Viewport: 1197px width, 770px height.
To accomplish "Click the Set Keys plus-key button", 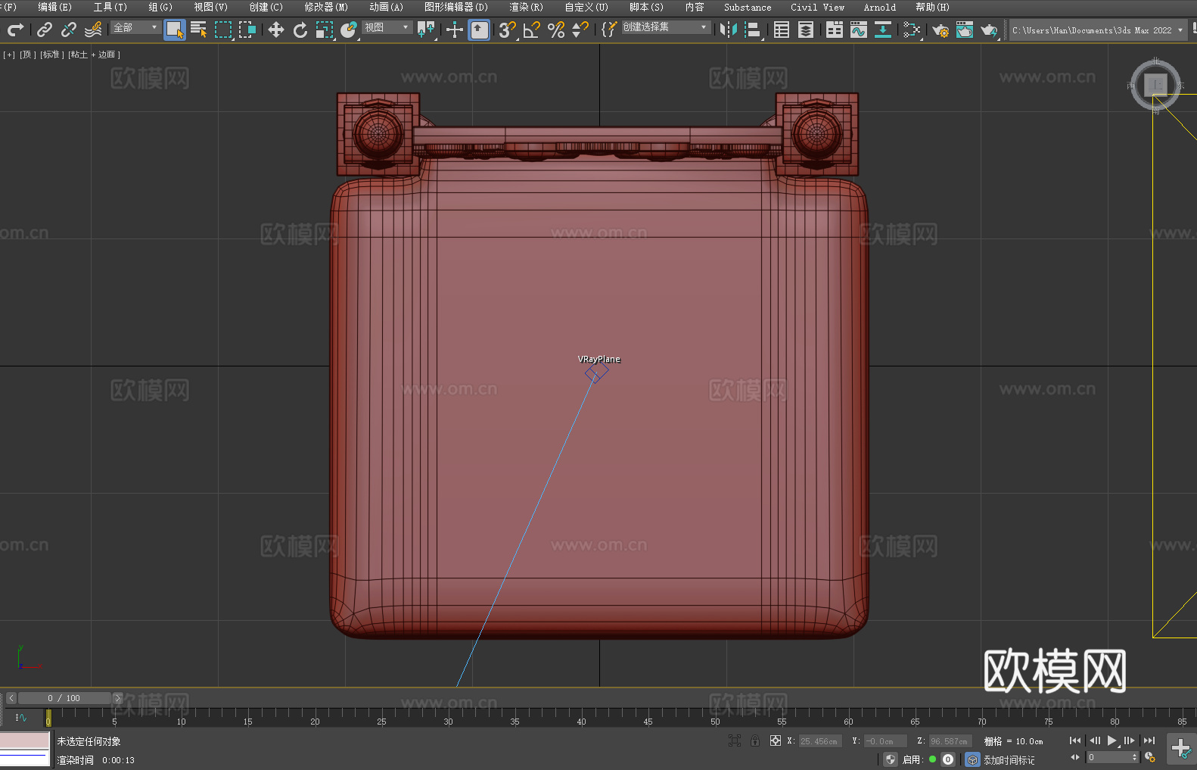I will [x=1181, y=749].
